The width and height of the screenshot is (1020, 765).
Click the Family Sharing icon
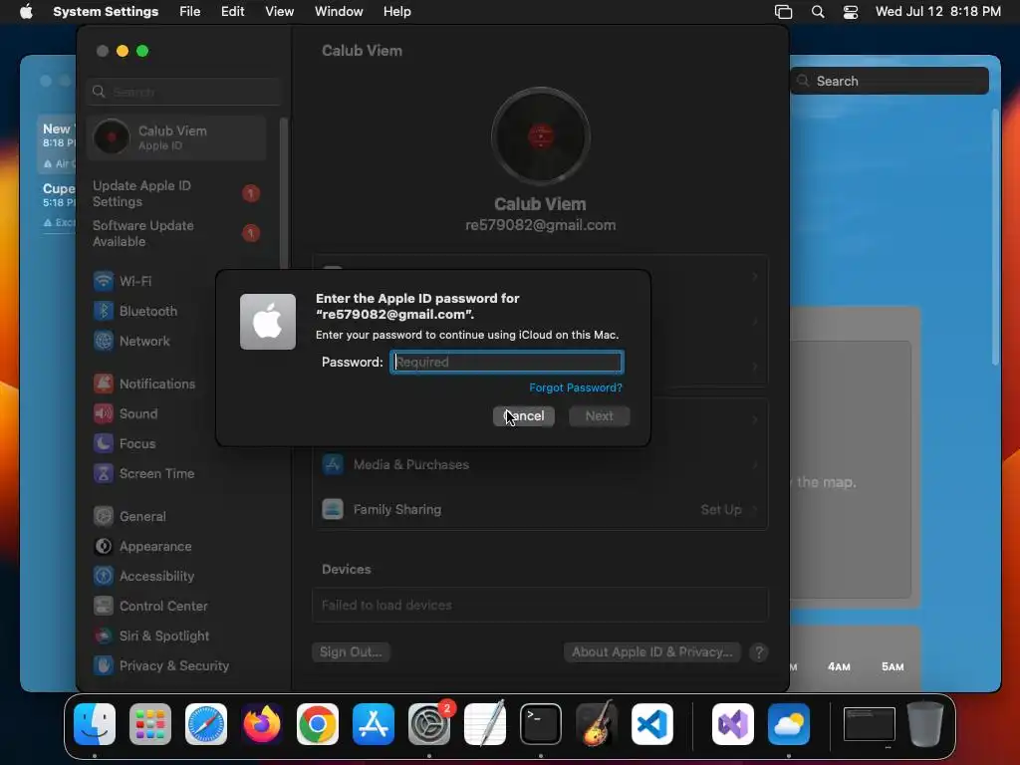tap(333, 509)
